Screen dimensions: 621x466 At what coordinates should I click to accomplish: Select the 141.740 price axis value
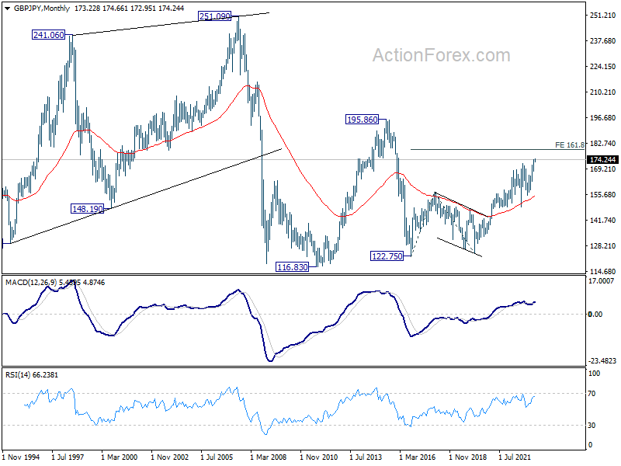tap(603, 221)
